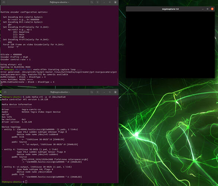
Task: Maximize the bottom terminal window
Action: [x=110, y=92]
